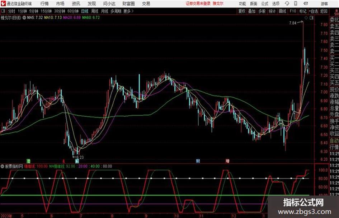This screenshot has width=339, height=218.
Task: Switch to 5分钟 period
Action: click(33, 11)
